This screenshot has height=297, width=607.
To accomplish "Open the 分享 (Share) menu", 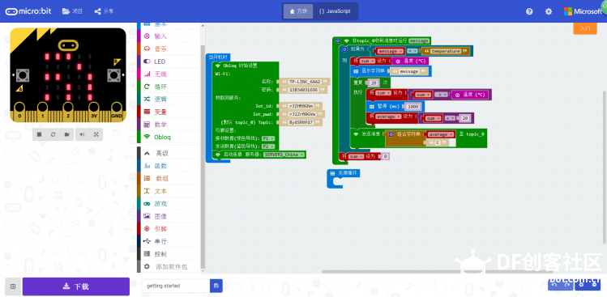I will point(104,11).
